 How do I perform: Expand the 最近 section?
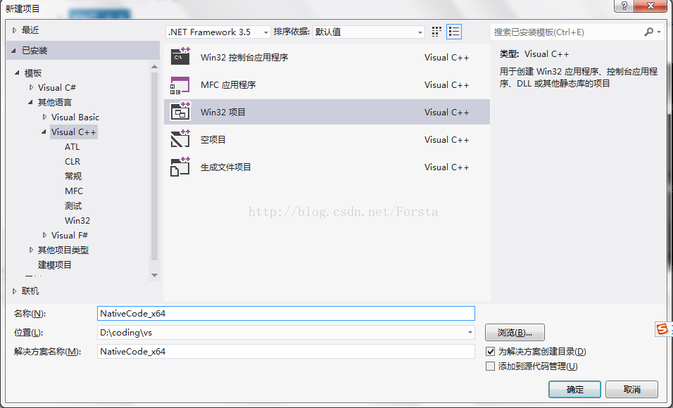(15, 30)
